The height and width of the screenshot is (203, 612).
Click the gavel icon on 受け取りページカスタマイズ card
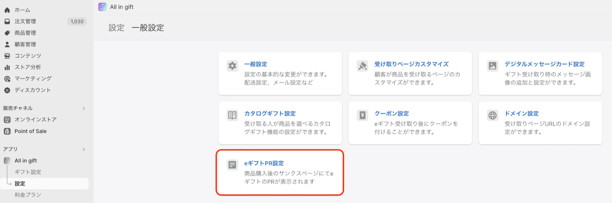pos(362,66)
